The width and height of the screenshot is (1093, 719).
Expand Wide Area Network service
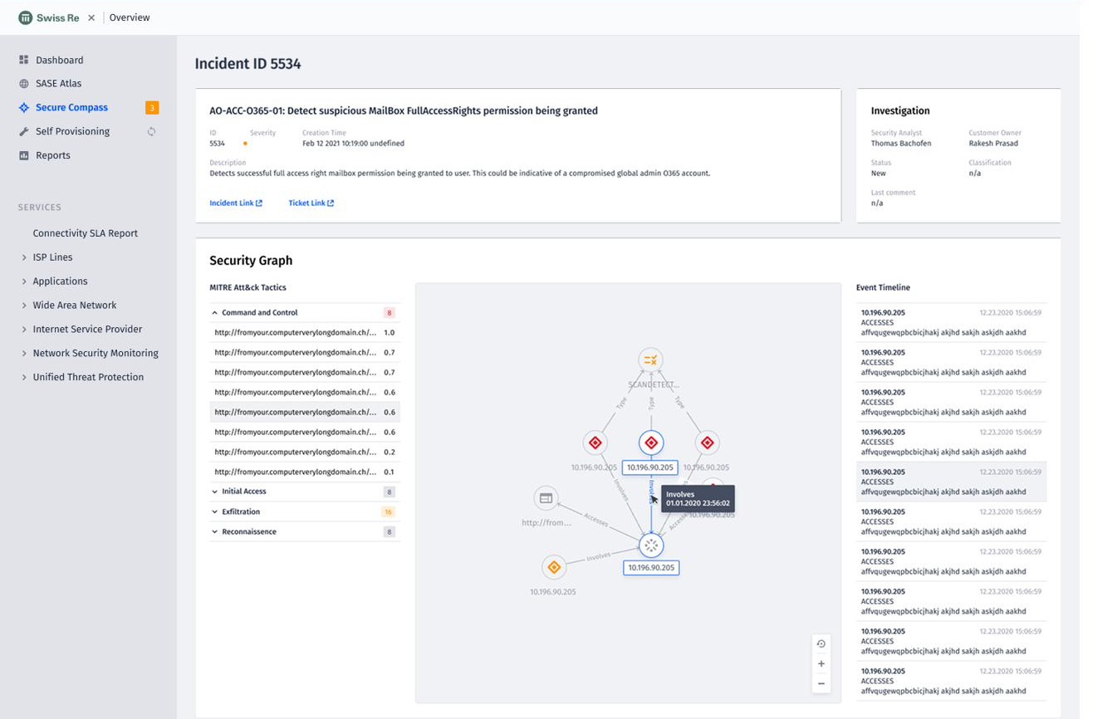click(75, 306)
